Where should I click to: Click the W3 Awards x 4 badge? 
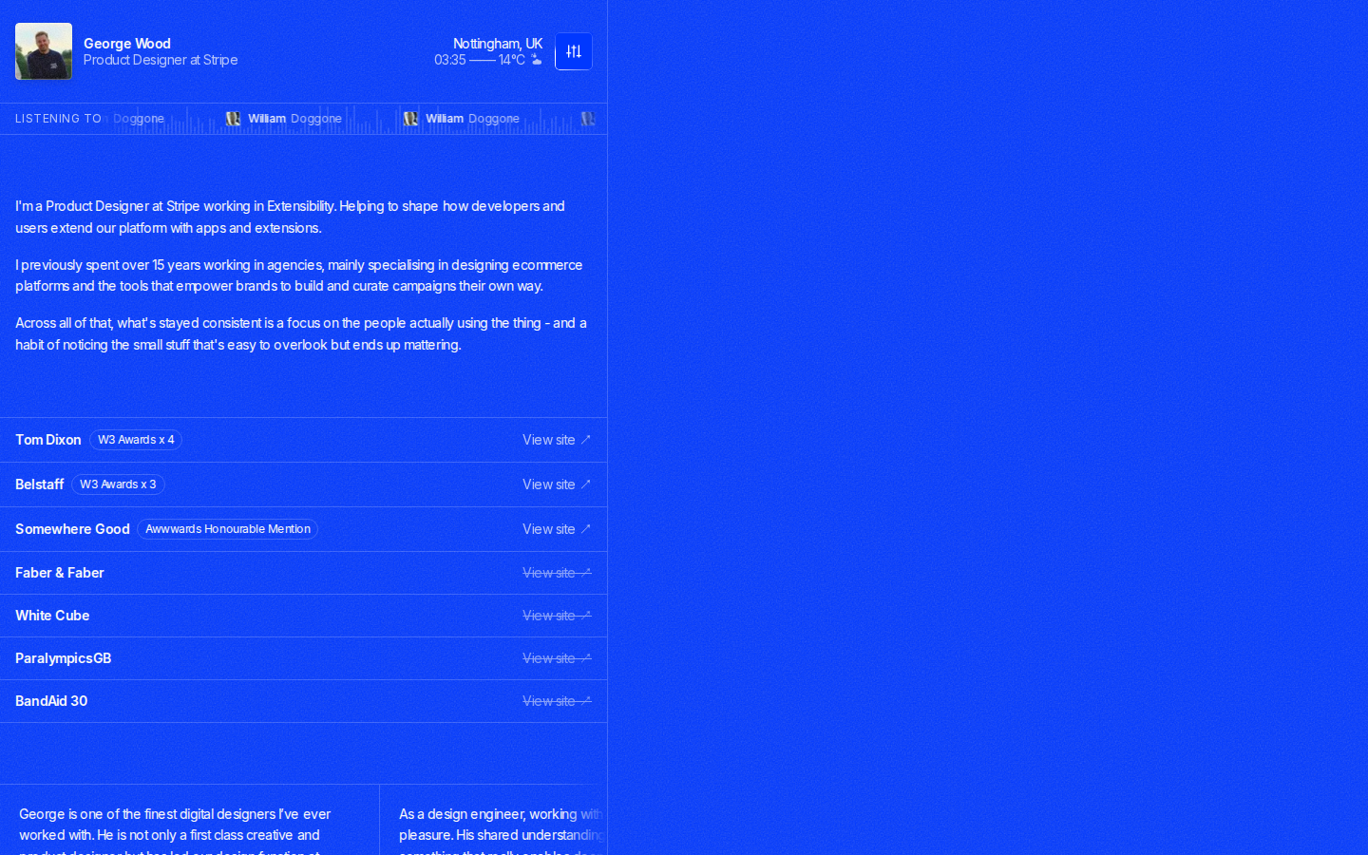click(136, 440)
